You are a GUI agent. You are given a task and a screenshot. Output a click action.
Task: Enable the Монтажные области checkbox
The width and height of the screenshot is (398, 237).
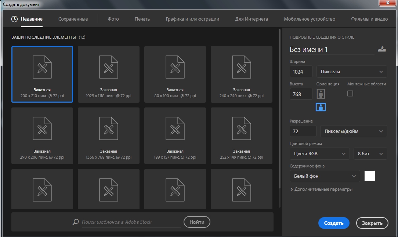coord(350,93)
